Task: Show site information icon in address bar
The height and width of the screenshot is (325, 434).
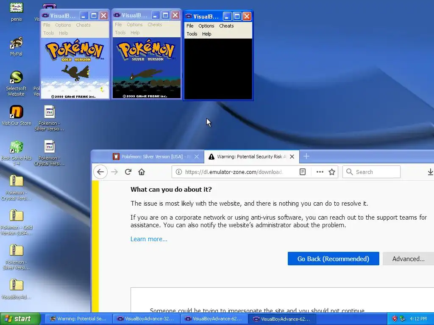Action: click(179, 172)
